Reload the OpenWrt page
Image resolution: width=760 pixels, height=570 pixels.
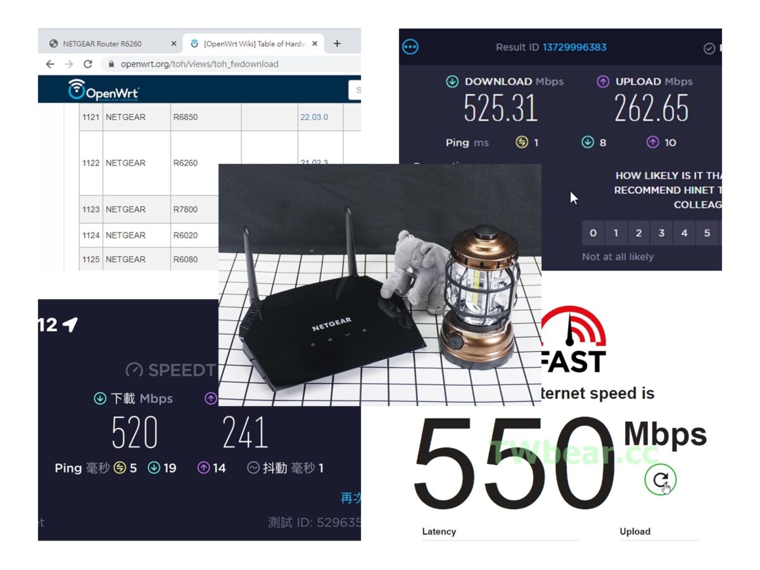88,64
